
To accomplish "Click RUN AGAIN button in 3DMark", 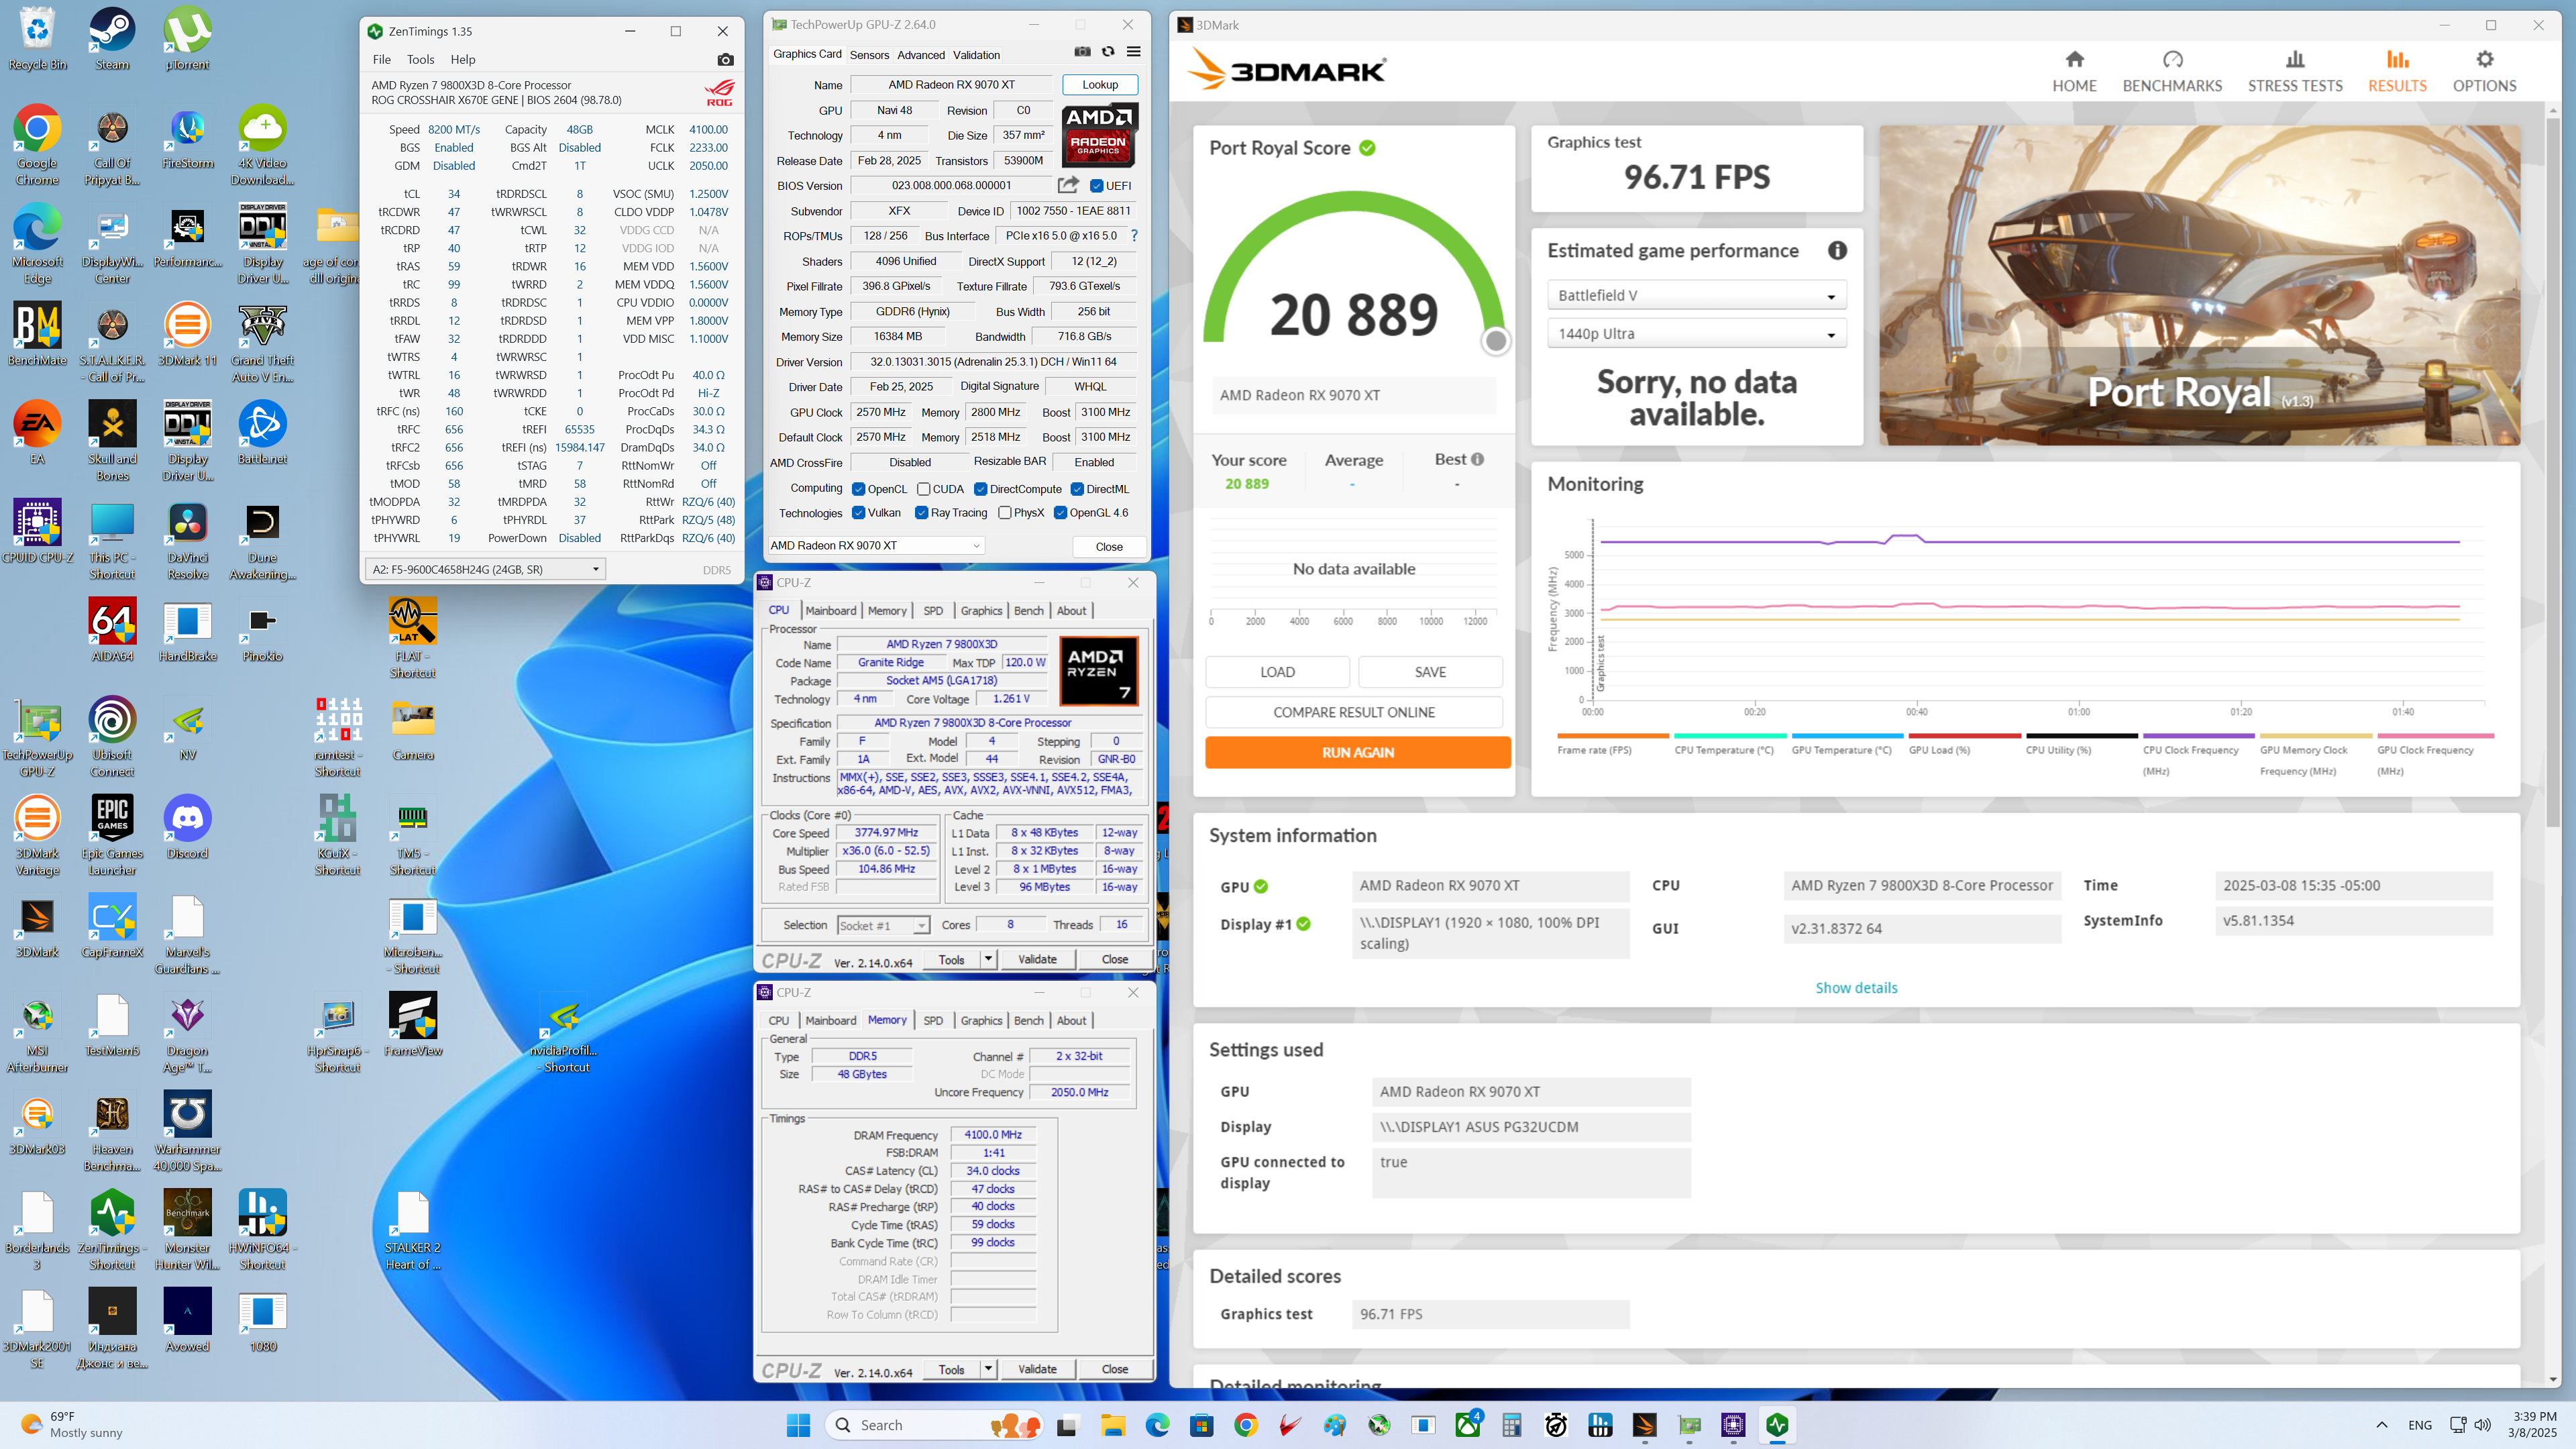I will tap(1357, 752).
